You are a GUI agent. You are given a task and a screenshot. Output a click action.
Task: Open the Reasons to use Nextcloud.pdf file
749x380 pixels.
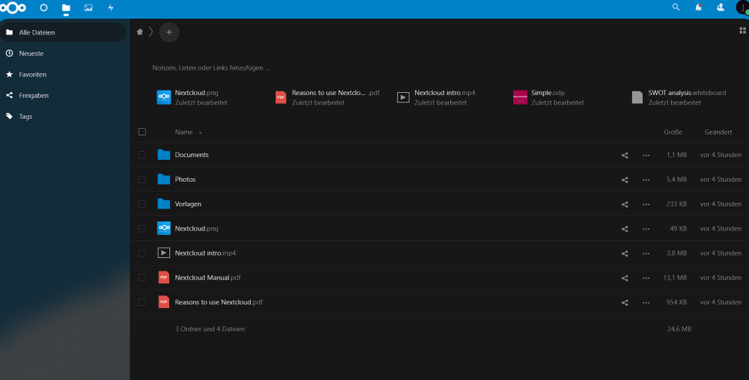(x=219, y=302)
